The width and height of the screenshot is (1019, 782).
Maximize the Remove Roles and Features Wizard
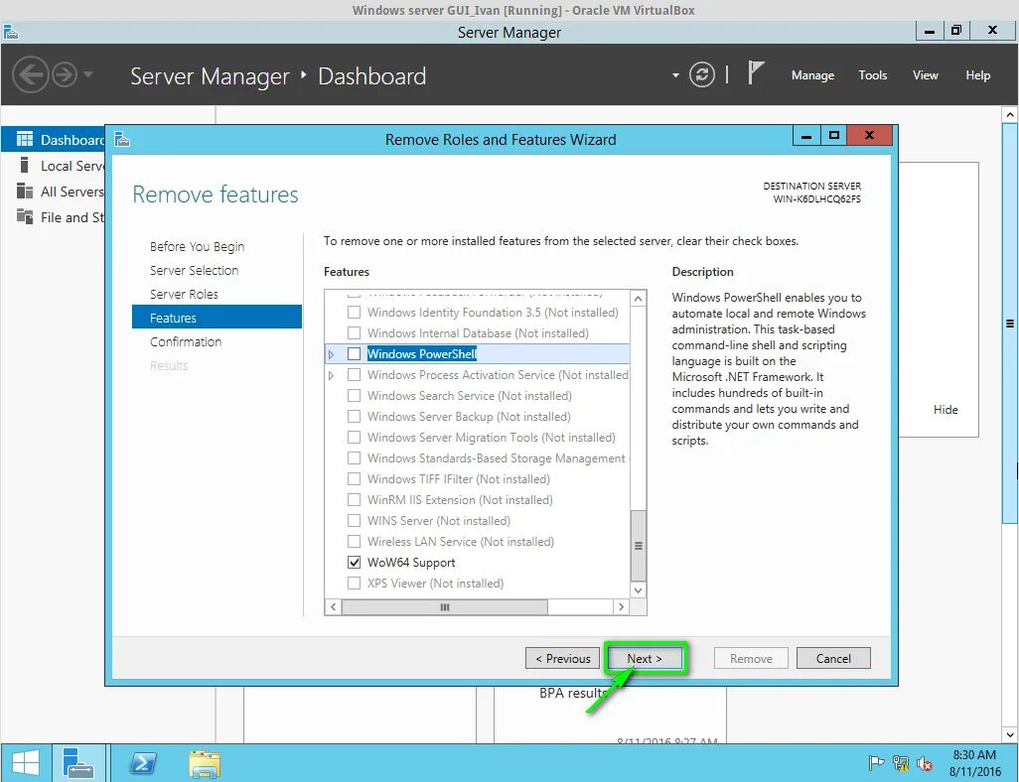tap(834, 135)
